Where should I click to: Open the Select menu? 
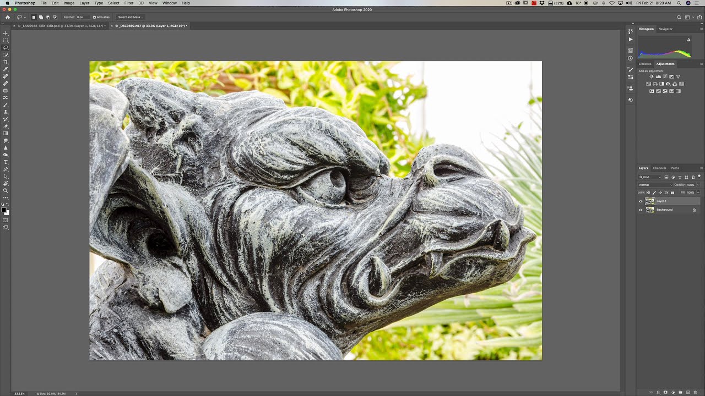113,3
